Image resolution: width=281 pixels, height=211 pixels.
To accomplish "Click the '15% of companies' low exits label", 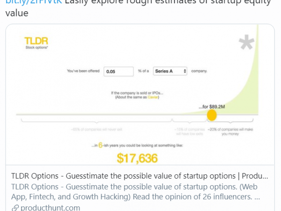I will click(x=188, y=131).
